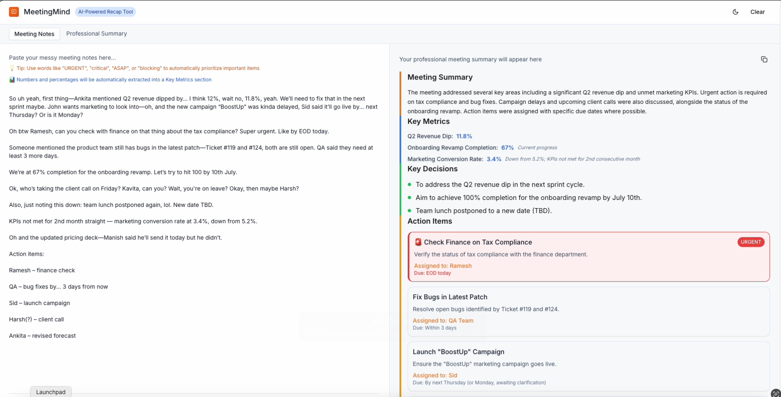Open the Professional Summary tab
Viewport: 781px width, 397px height.
tap(97, 34)
